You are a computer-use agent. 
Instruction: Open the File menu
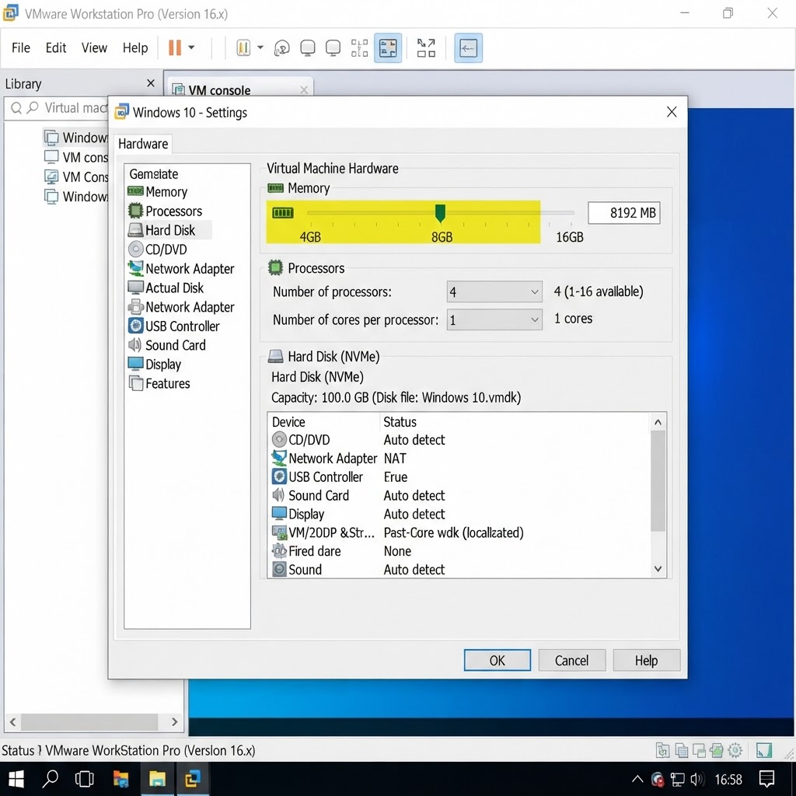[x=21, y=47]
